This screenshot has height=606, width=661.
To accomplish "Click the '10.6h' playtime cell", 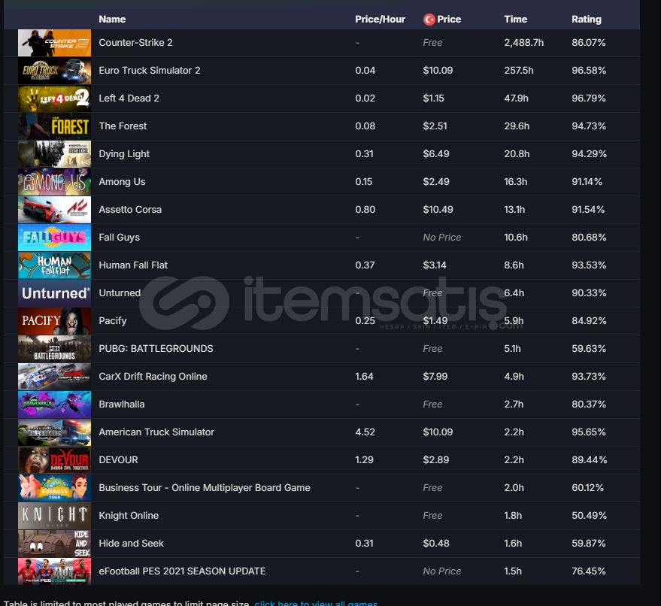I will pos(516,238).
